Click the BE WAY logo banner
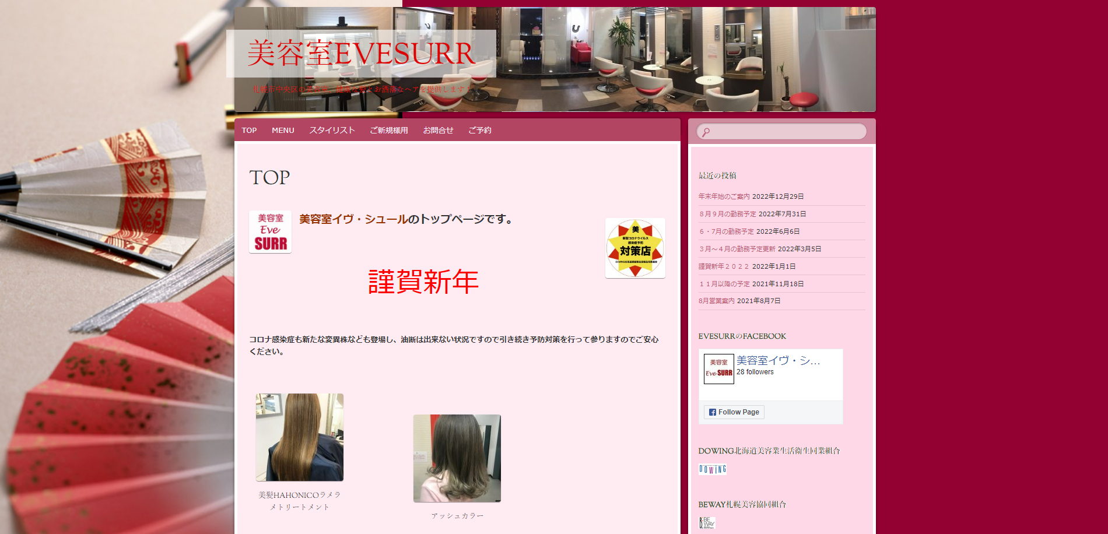Viewport: 1108px width, 534px height. click(707, 523)
